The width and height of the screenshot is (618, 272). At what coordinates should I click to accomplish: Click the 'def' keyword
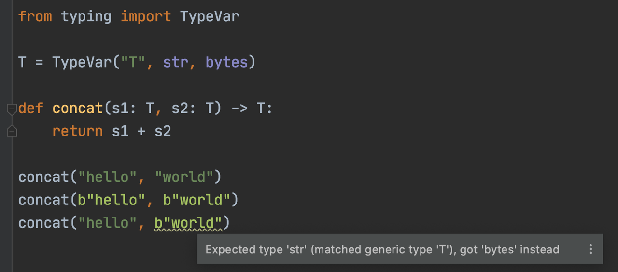coord(31,108)
